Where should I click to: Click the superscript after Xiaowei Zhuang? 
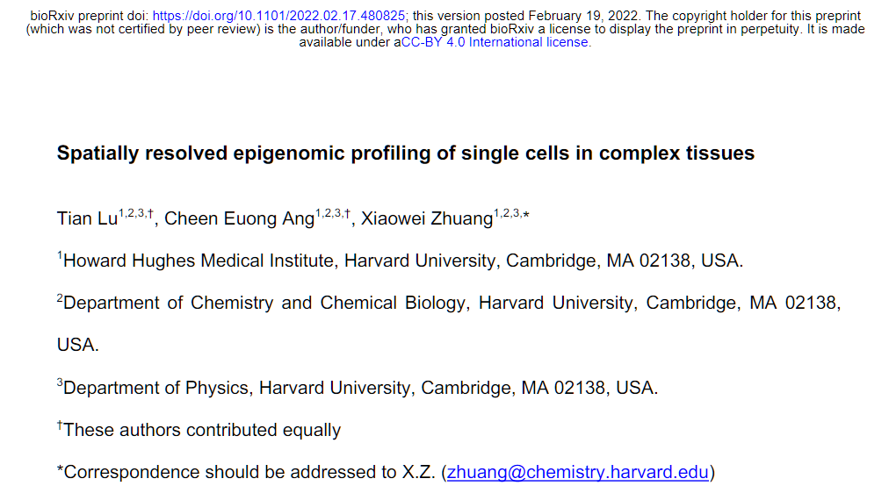pyautogui.click(x=511, y=214)
